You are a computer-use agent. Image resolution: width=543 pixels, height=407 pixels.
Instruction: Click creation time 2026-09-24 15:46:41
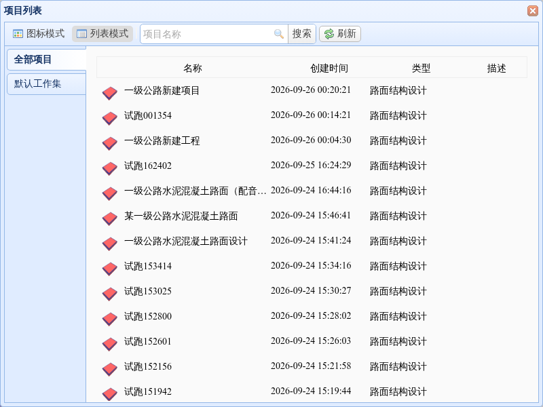(311, 215)
